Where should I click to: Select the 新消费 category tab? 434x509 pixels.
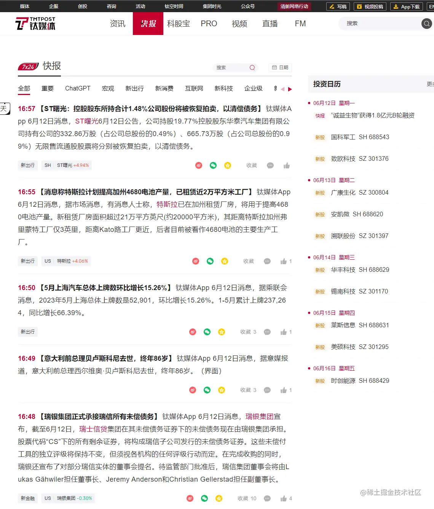(x=164, y=88)
